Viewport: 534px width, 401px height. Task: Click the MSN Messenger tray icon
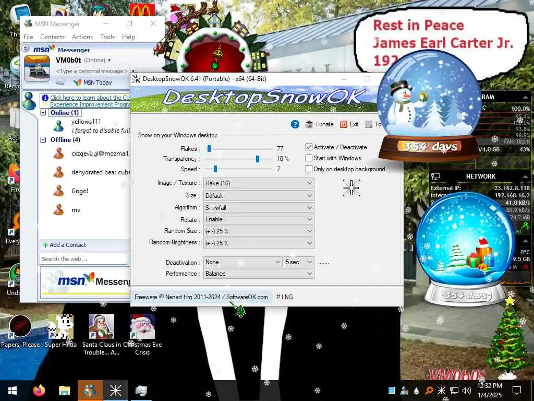(404, 391)
